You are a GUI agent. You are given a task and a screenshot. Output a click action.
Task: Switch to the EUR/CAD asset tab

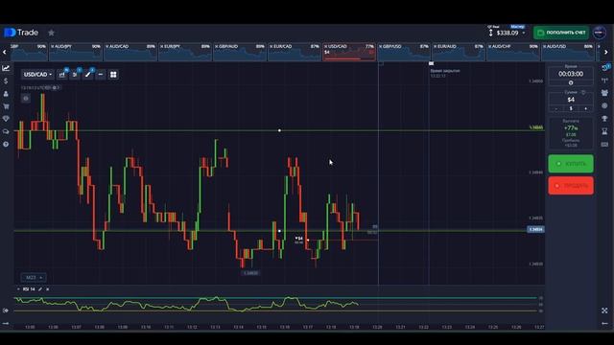(295, 52)
